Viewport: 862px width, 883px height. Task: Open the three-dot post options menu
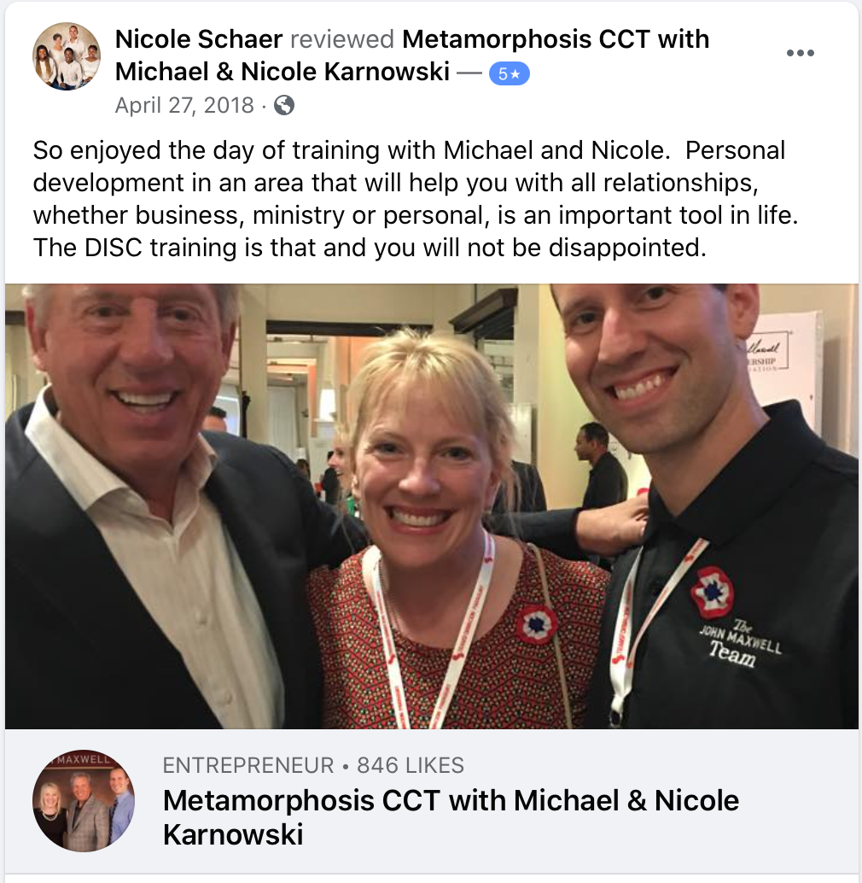pos(800,53)
